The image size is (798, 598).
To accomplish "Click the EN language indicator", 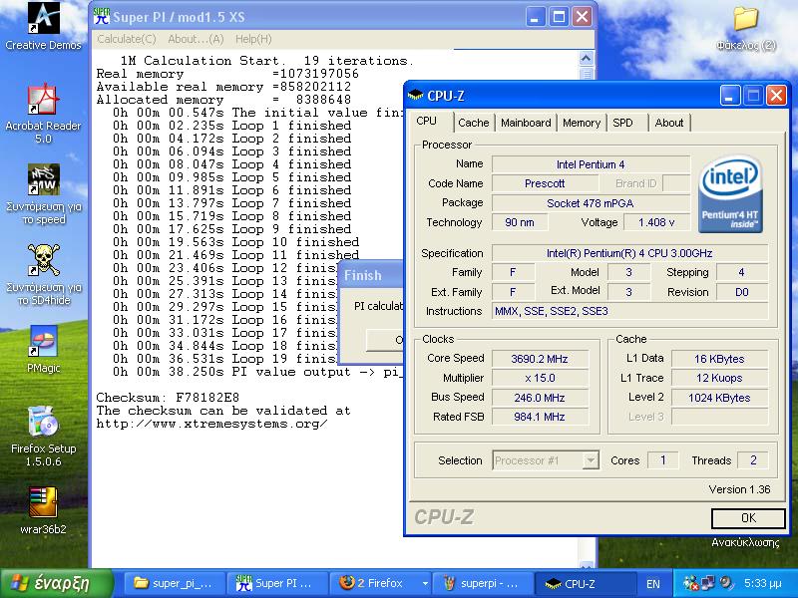I will click(653, 584).
